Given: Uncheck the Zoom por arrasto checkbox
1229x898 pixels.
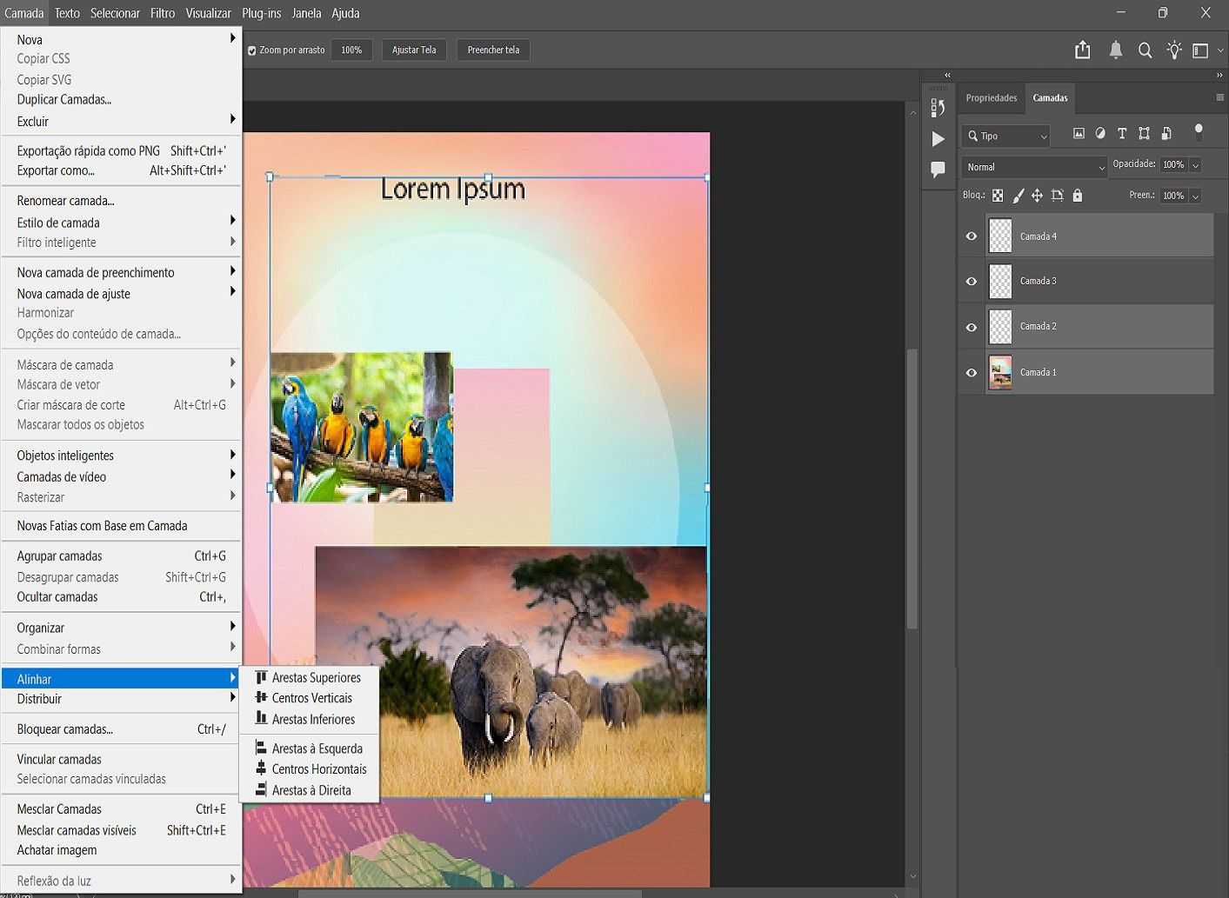Looking at the screenshot, I should point(252,50).
